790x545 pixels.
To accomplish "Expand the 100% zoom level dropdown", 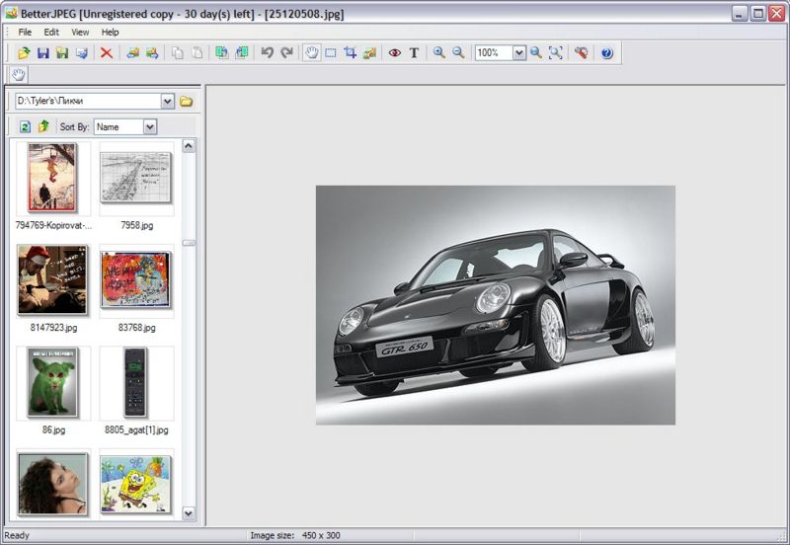I will point(519,53).
